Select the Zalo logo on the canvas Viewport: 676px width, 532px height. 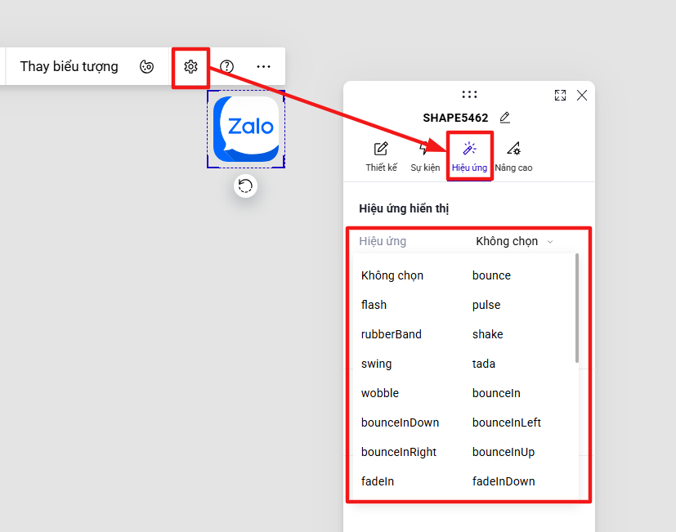pyautogui.click(x=246, y=129)
